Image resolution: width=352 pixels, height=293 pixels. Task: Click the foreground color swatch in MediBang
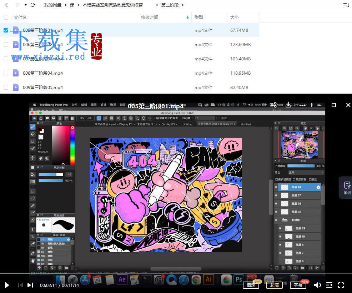(40, 129)
